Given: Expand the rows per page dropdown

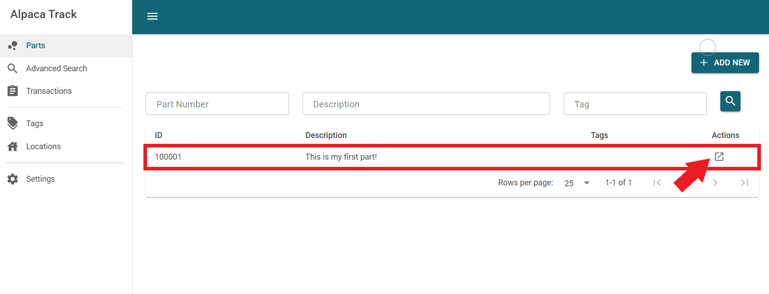Looking at the screenshot, I should click(577, 183).
